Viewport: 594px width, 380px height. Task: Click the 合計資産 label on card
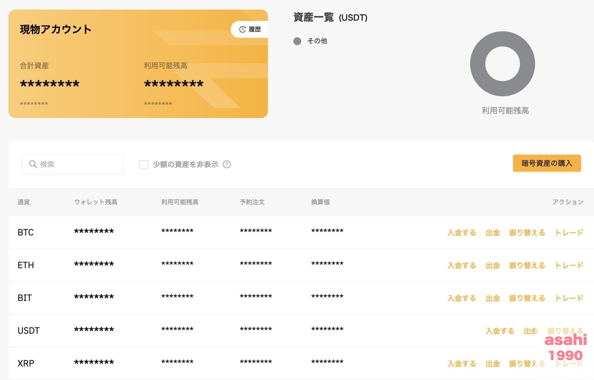pyautogui.click(x=34, y=66)
